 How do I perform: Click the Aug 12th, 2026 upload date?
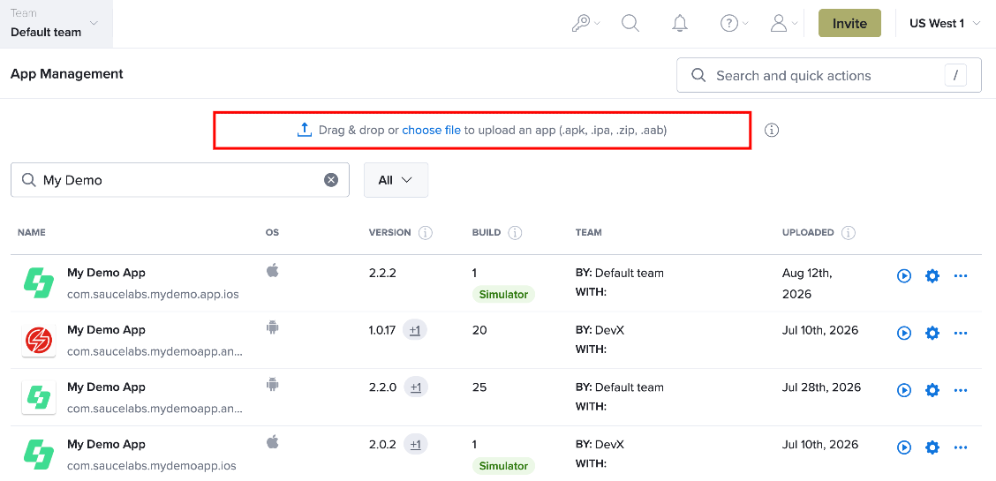(x=807, y=283)
